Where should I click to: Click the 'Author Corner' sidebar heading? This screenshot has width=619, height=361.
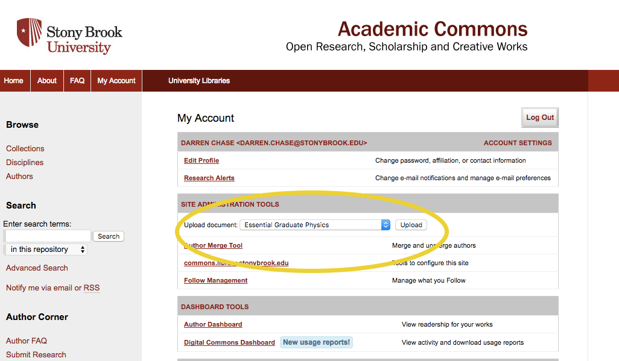pyautogui.click(x=37, y=317)
